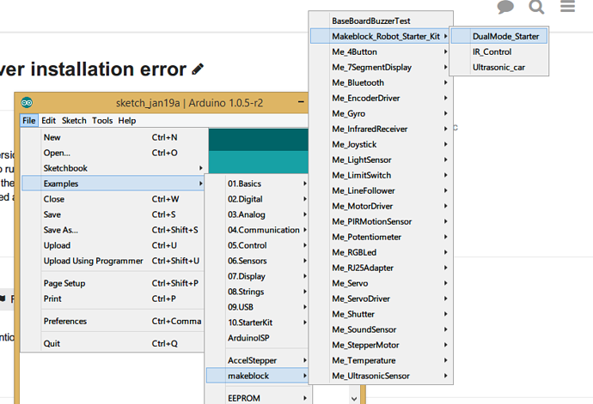The image size is (593, 404).
Task: Open Me_Potentiometer submenu
Action: pos(381,237)
